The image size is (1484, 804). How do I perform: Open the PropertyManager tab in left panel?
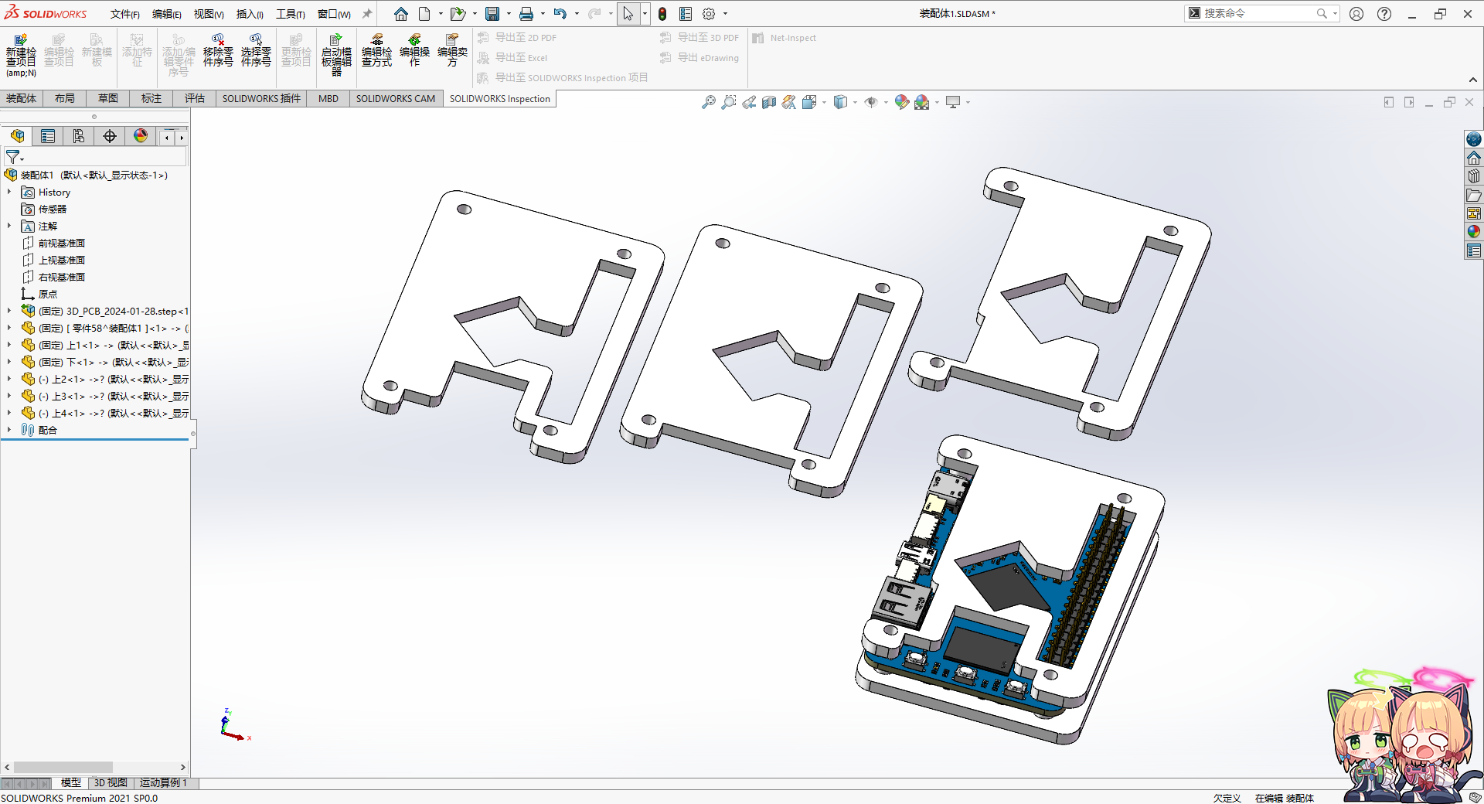[48, 137]
